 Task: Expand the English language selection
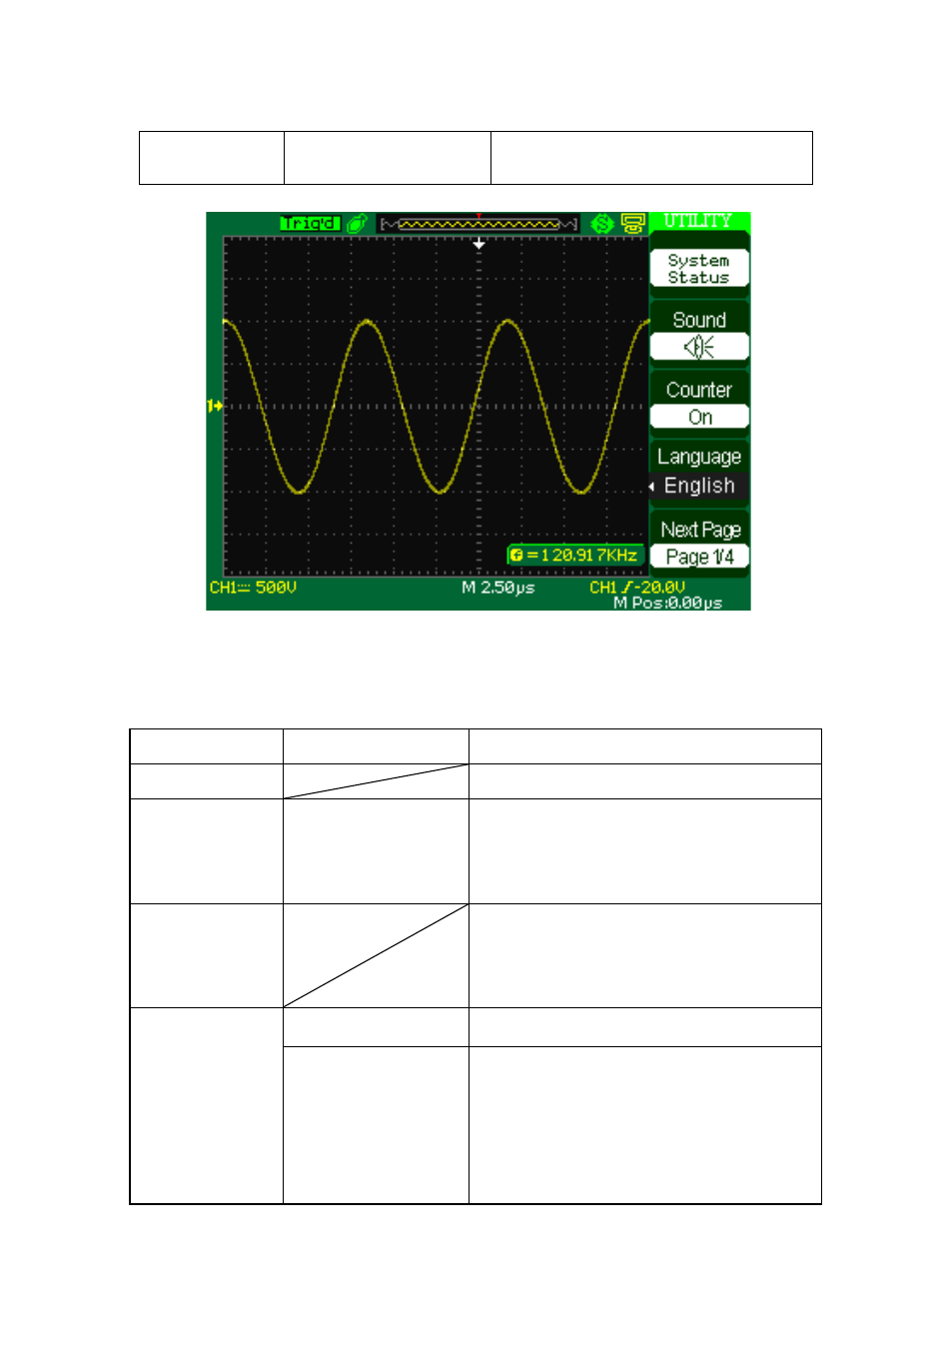(x=699, y=486)
